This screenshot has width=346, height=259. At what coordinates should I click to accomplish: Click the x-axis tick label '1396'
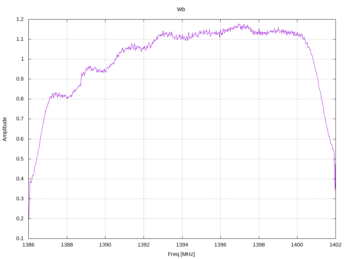click(220, 245)
